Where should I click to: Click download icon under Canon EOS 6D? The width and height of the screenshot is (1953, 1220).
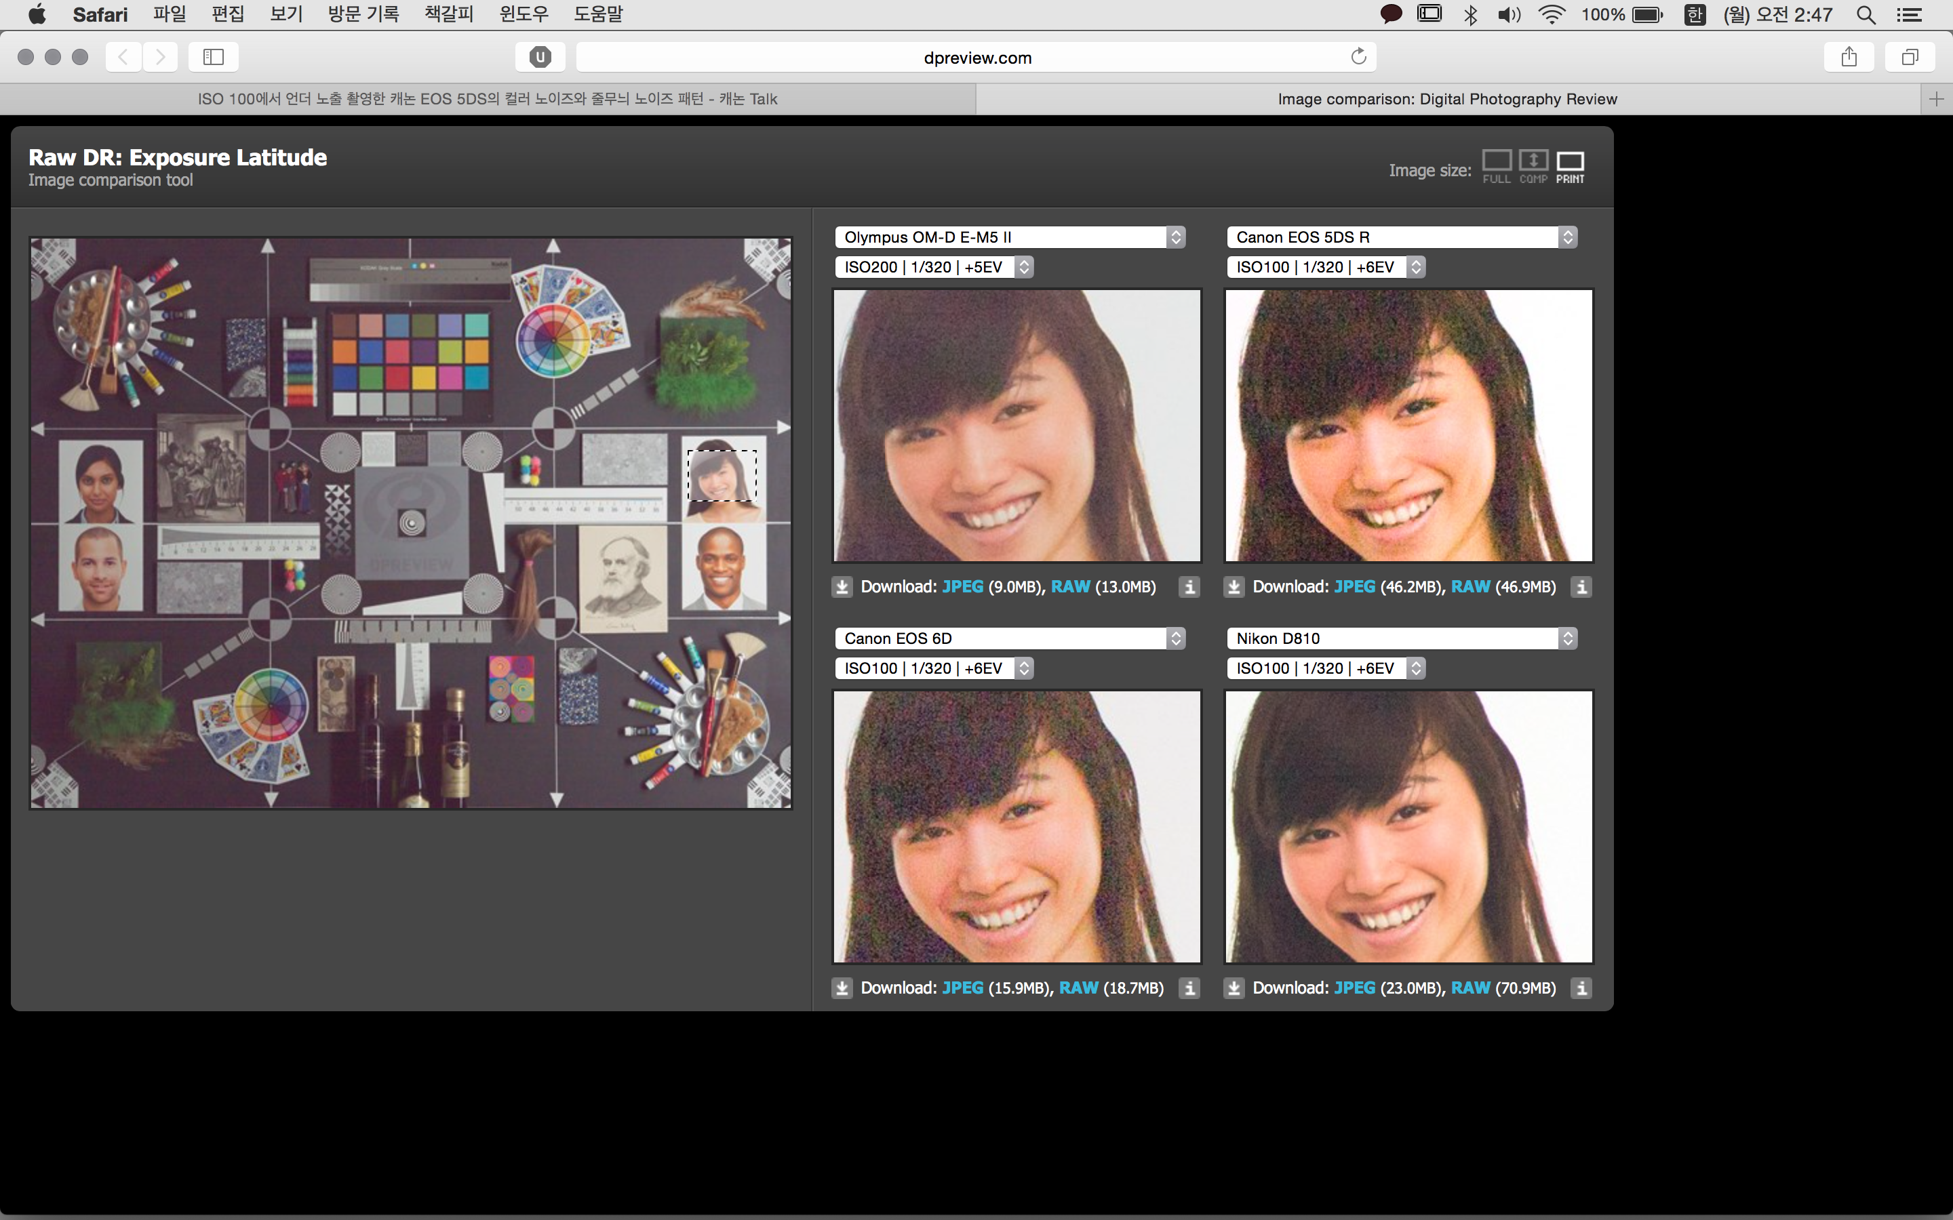(842, 988)
